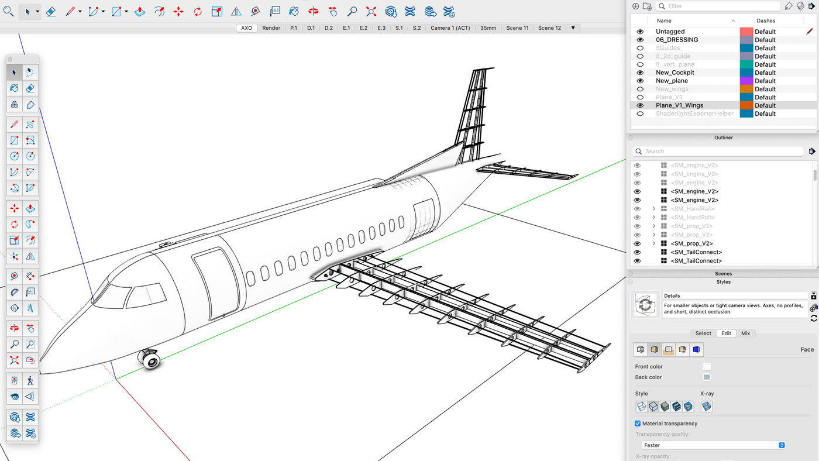Choose the Move tool in the top toolbar

pyautogui.click(x=178, y=12)
